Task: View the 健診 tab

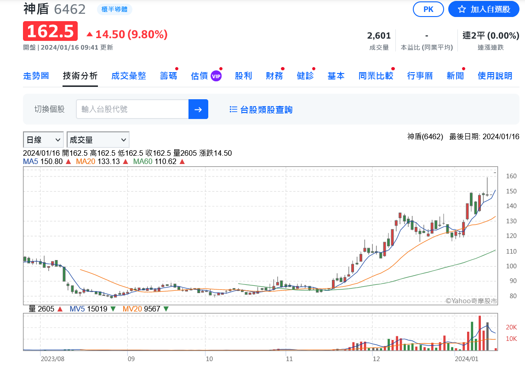Action: (305, 76)
